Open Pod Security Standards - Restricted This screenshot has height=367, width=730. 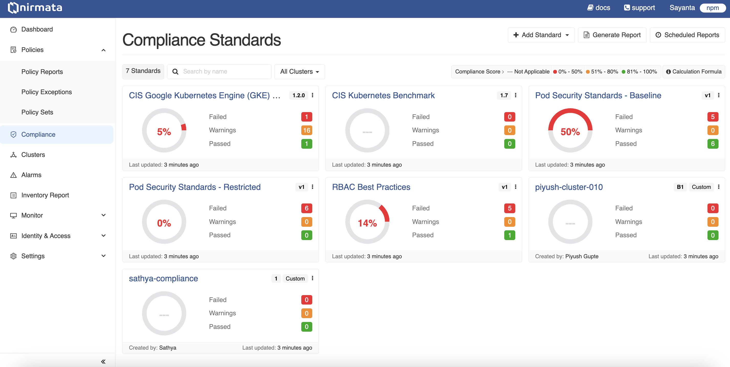[195, 187]
